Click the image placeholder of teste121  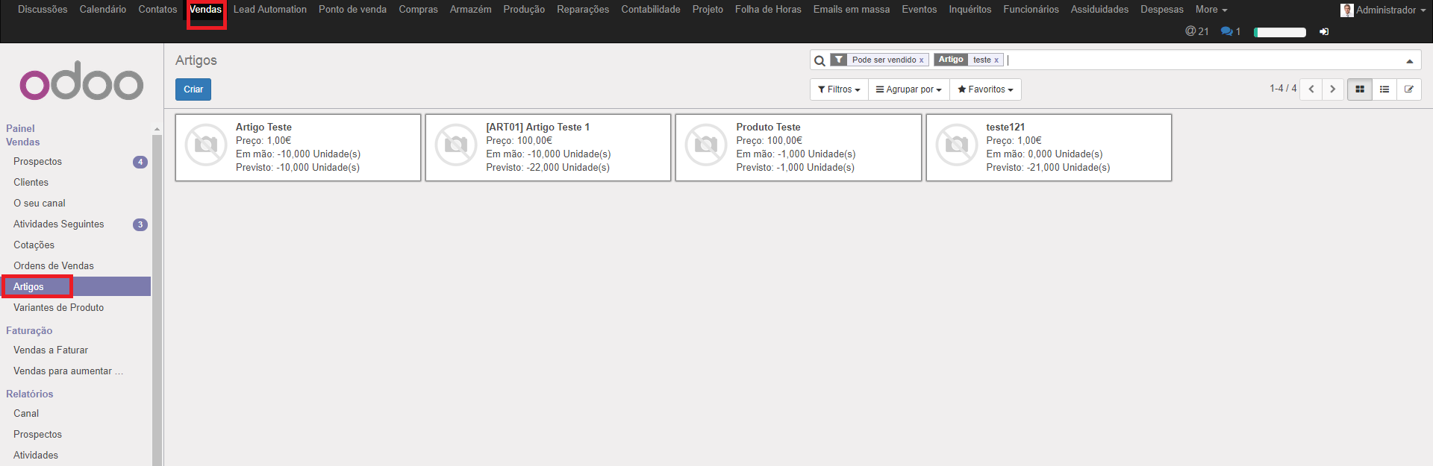pyautogui.click(x=956, y=145)
